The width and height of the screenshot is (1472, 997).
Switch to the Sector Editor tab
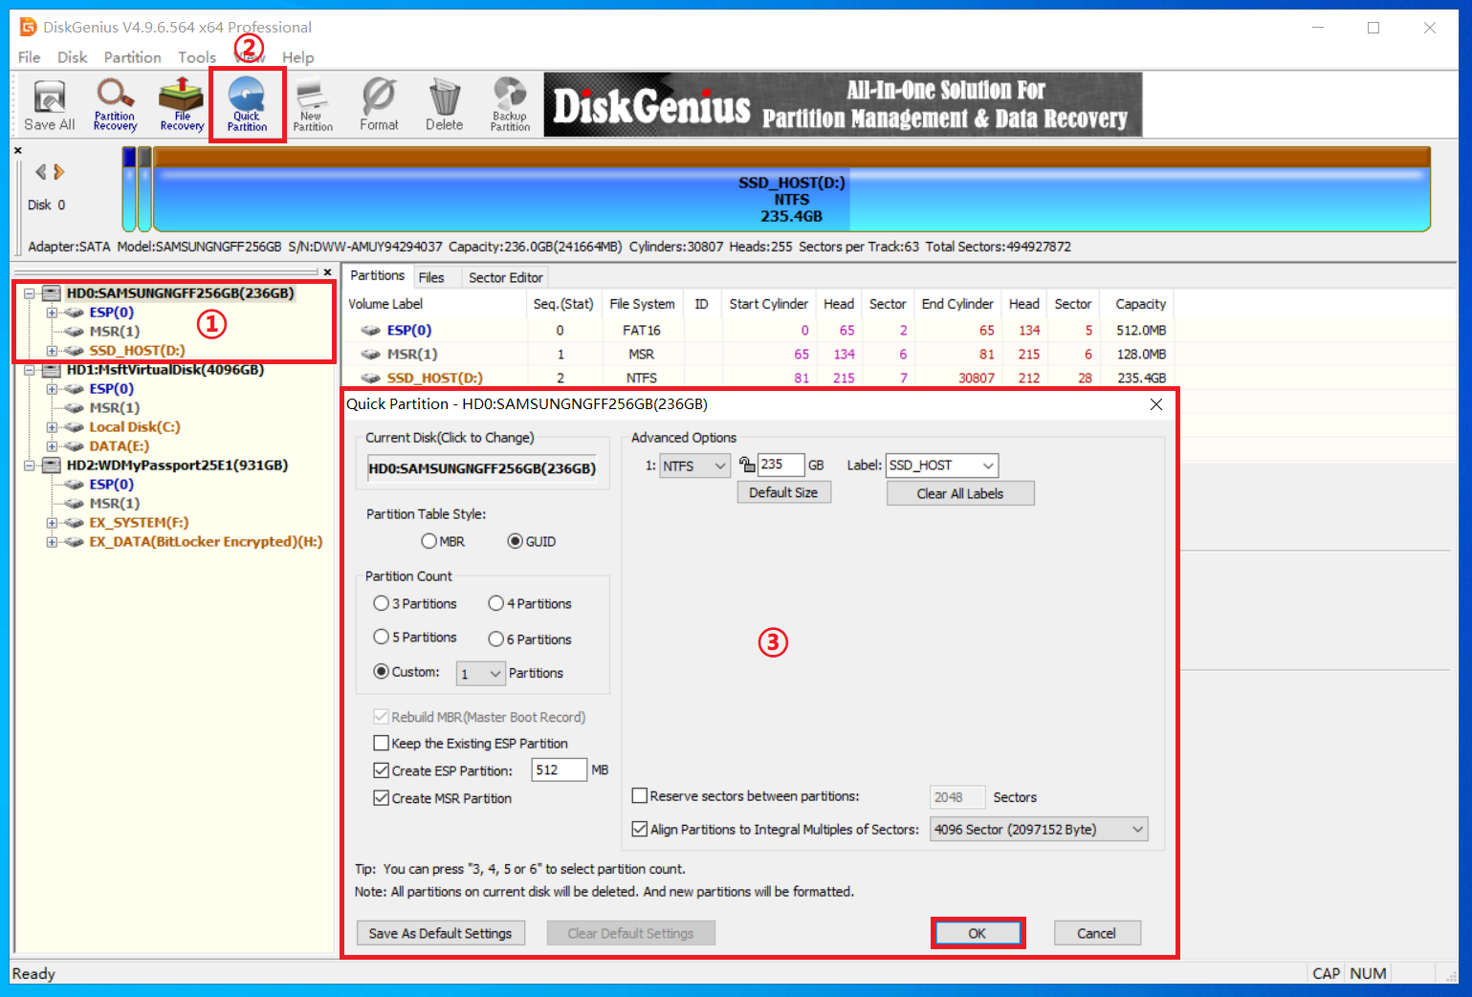(506, 277)
